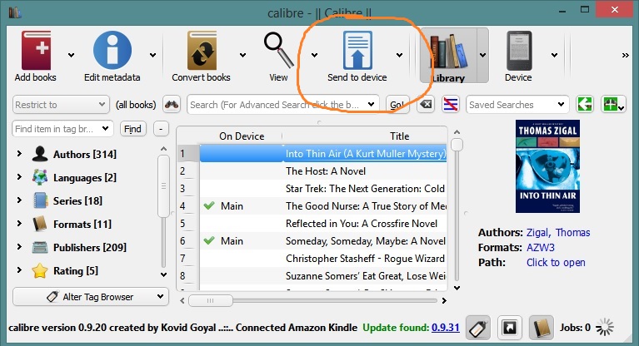This screenshot has width=639, height=346.
Task: Click the Find button in tag browser
Action: tap(132, 129)
